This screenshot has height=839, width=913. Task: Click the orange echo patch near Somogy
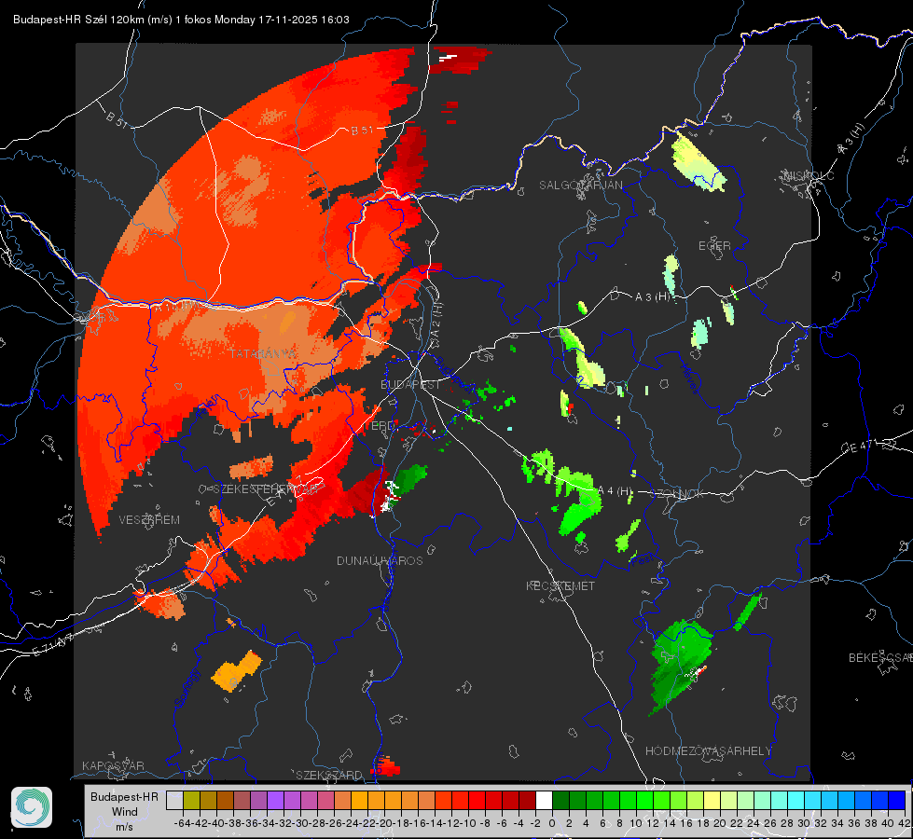[236, 671]
